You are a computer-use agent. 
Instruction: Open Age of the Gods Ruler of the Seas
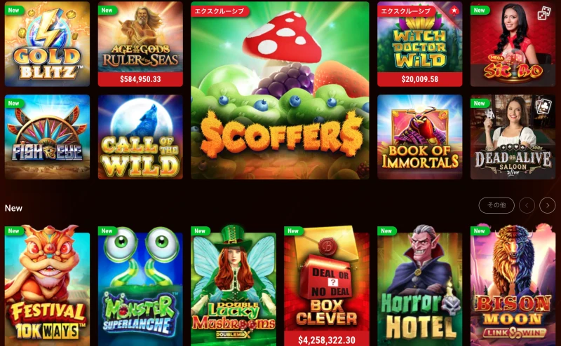[140, 37]
